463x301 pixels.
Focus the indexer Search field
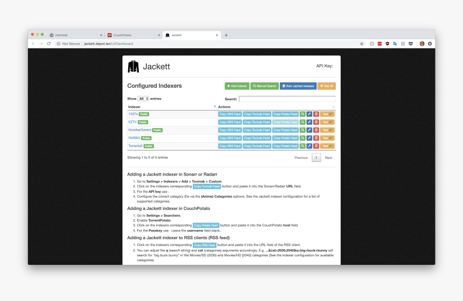(287, 99)
